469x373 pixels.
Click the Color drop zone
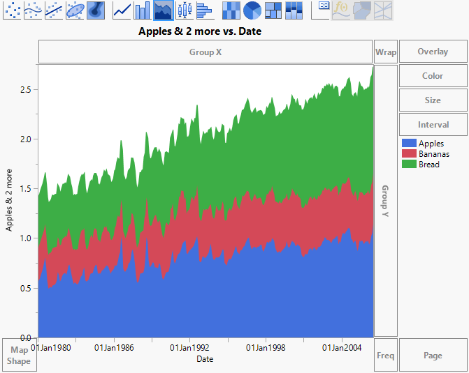[x=433, y=76]
